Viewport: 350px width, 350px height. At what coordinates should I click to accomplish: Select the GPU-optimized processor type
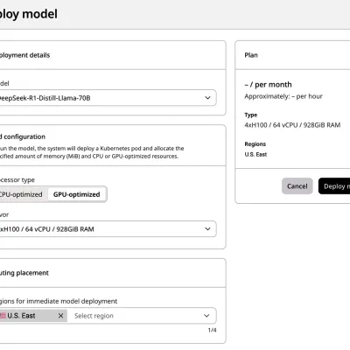[77, 194]
